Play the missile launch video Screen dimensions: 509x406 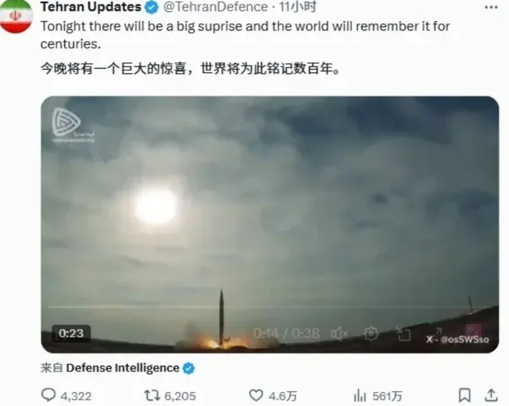[270, 224]
